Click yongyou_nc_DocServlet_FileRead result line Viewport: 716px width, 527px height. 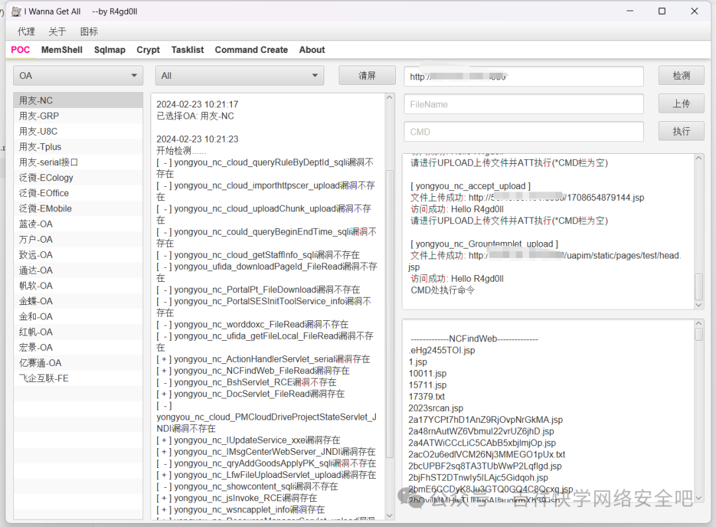[251, 394]
